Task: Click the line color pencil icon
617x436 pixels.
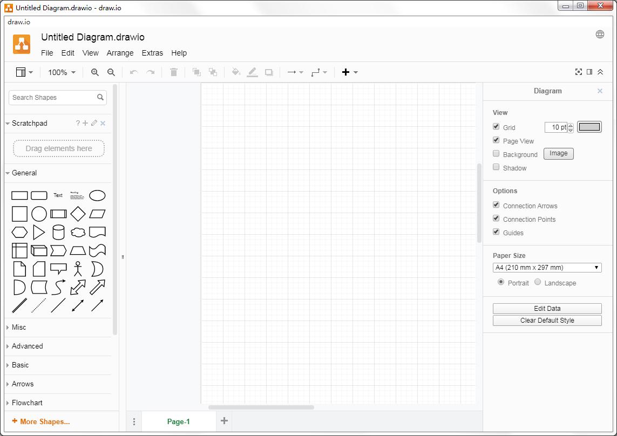Action: 252,72
